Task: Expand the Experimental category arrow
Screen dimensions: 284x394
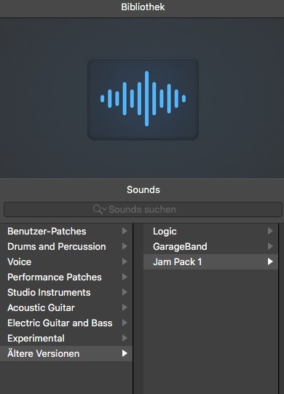Action: 125,338
